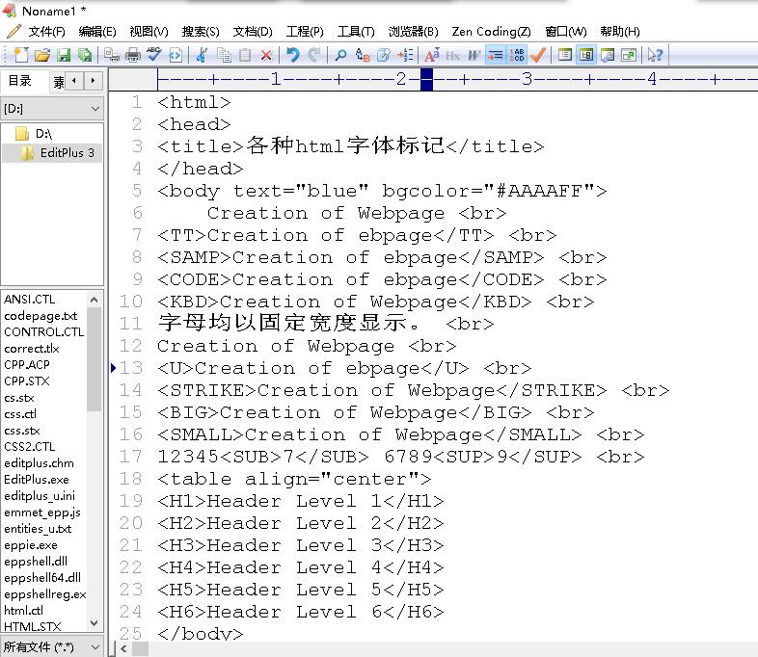Open the [D:] drive dropdown

[x=52, y=109]
